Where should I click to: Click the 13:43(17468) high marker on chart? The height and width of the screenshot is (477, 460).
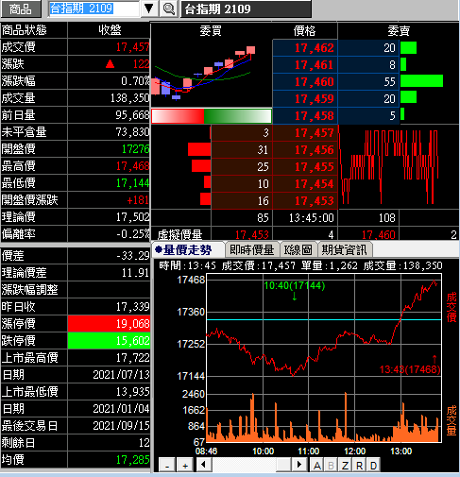pos(410,369)
